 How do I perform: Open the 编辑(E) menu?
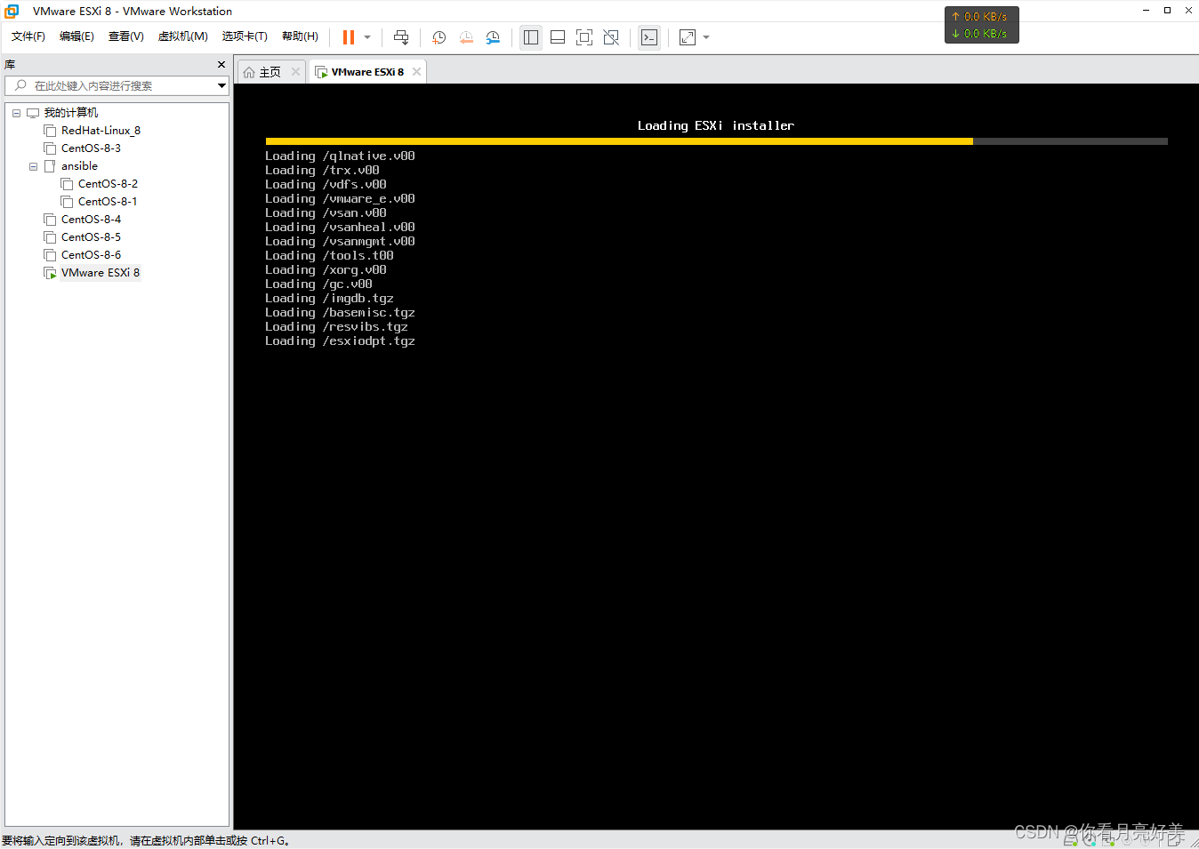76,36
